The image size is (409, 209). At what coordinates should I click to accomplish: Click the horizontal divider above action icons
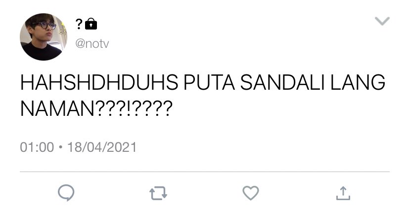click(x=205, y=172)
